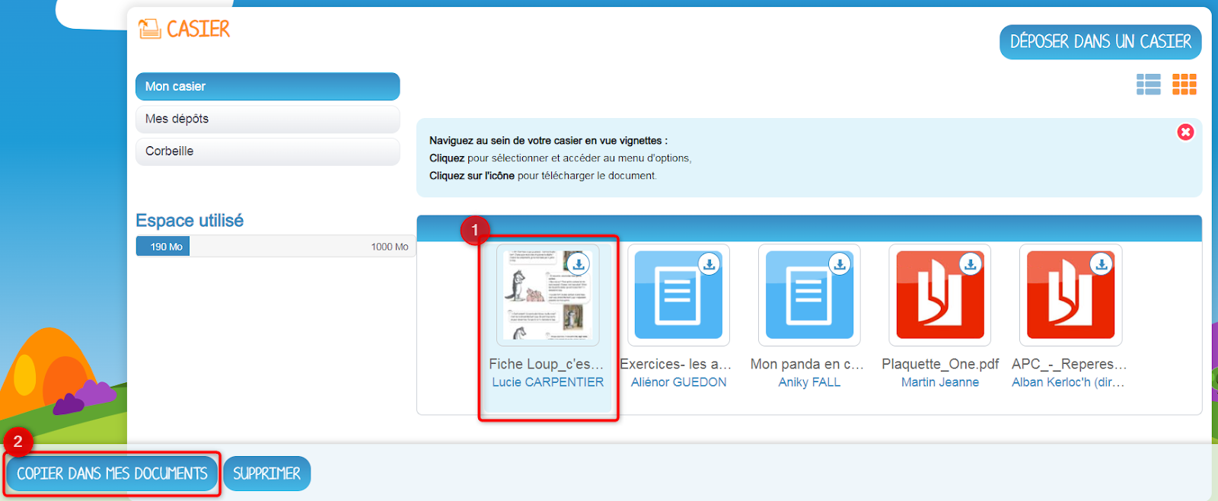1218x501 pixels.
Task: Click the 190 Mo storage usage bar
Action: pyautogui.click(x=163, y=247)
